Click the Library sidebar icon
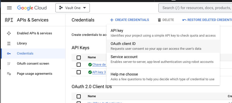232x103 pixels. coord(9,43)
